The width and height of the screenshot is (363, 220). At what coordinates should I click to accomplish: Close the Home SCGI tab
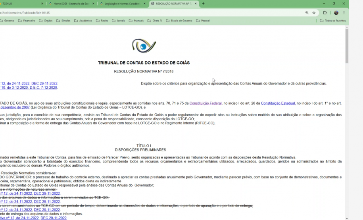pos(93,4)
